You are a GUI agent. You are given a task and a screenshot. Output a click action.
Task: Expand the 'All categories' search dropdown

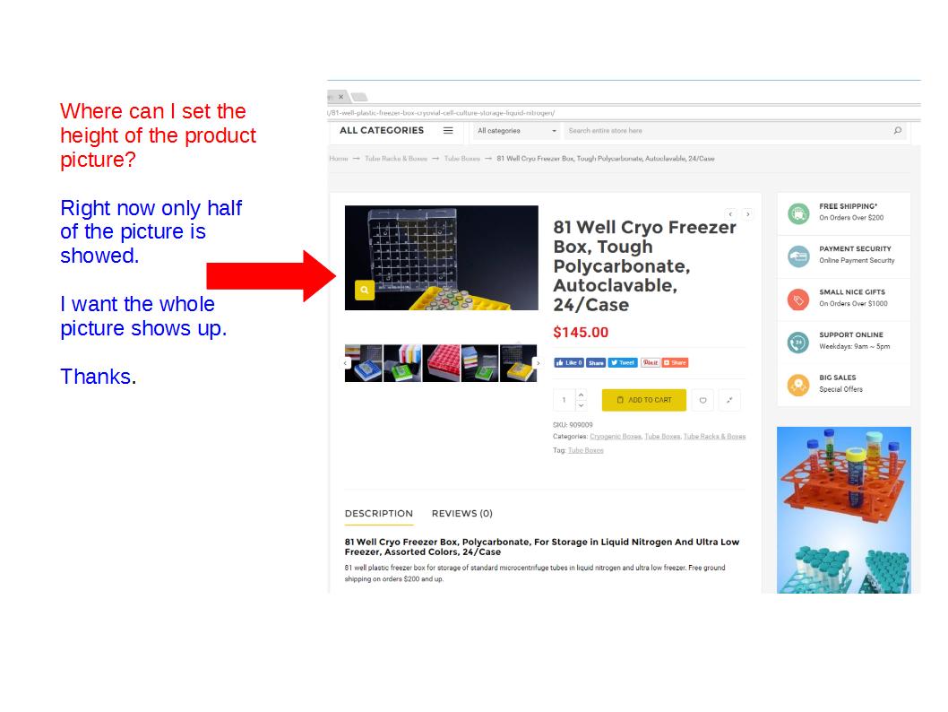point(517,131)
